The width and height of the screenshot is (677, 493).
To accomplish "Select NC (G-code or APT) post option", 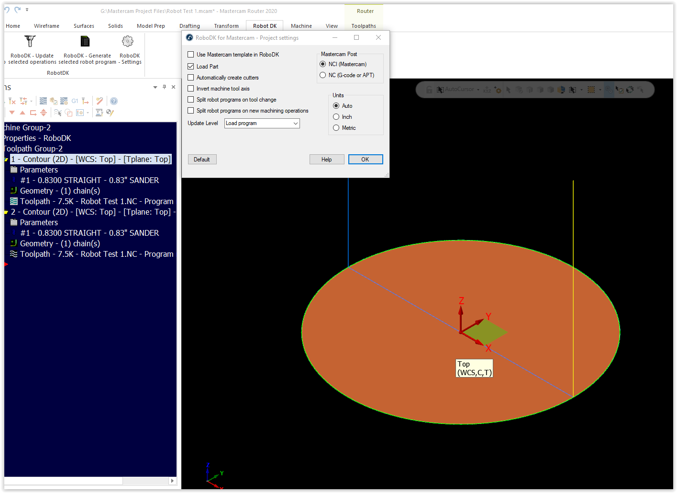I will tap(323, 75).
